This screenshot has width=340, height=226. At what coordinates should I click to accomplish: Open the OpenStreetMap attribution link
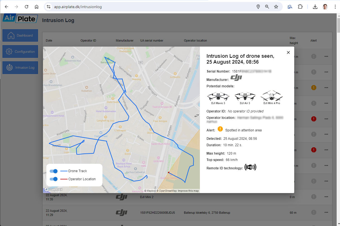166,191
